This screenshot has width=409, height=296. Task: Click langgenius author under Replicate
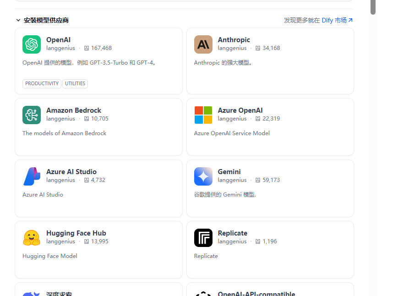click(232, 241)
